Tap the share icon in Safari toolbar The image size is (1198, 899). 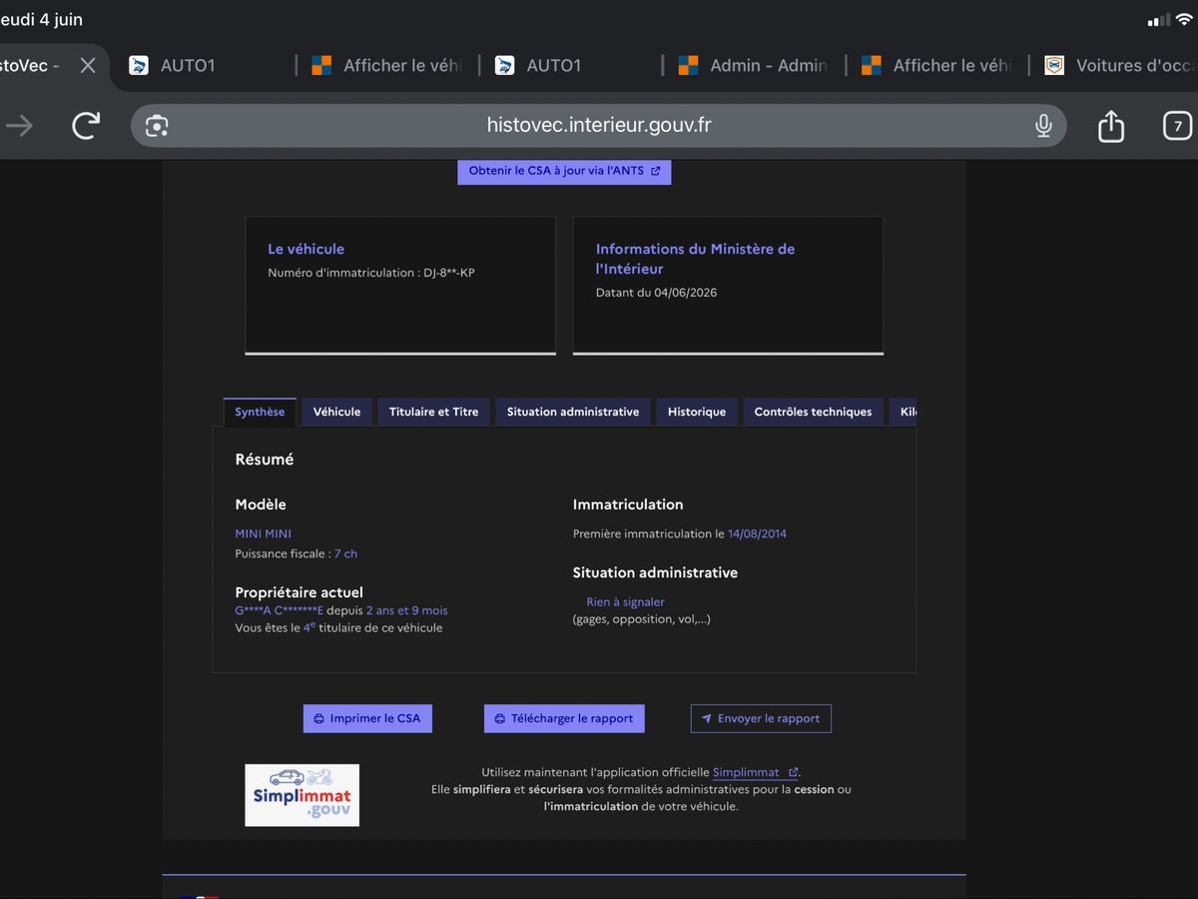click(x=1111, y=126)
